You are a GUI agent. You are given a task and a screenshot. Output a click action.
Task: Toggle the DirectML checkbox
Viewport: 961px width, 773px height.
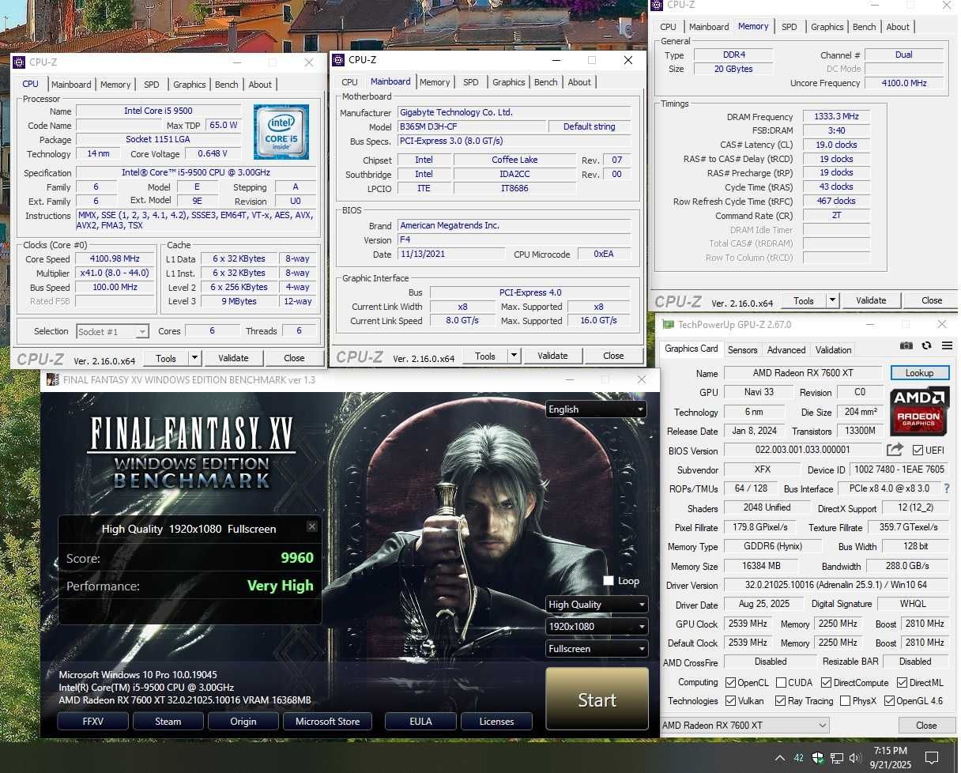[902, 682]
